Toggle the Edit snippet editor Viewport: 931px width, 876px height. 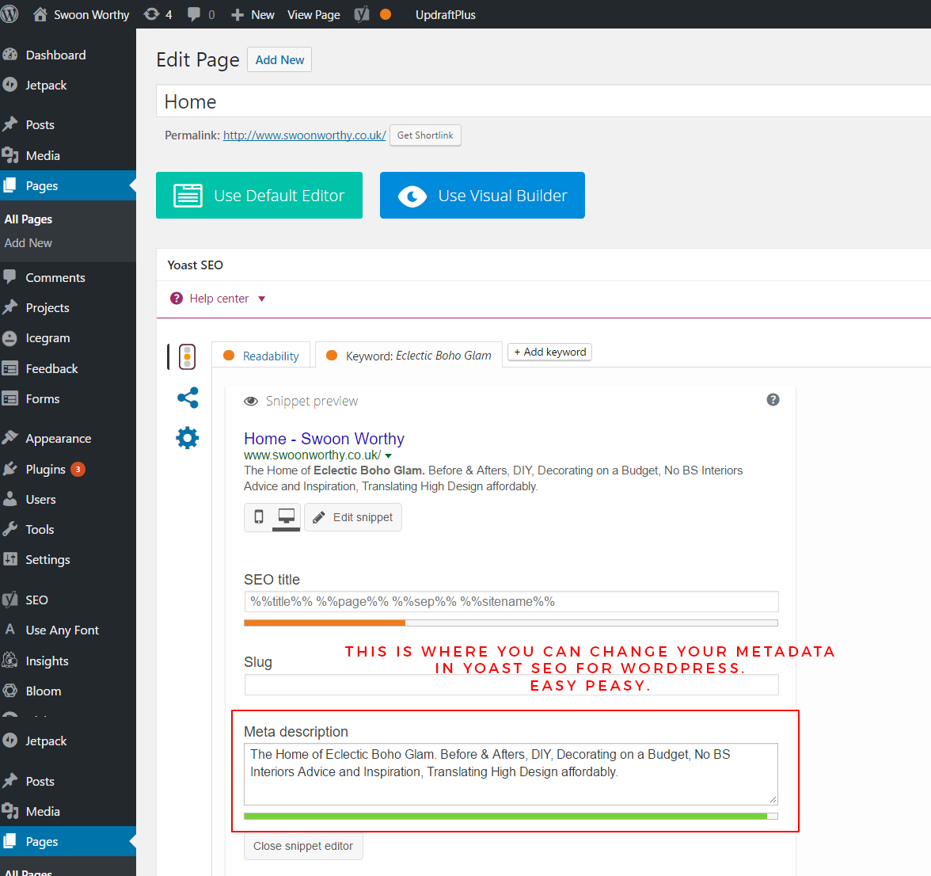(353, 517)
